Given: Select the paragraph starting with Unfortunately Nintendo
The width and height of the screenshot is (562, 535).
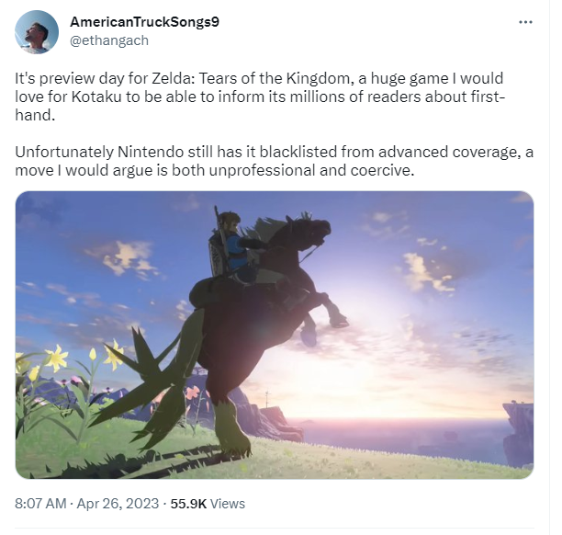Looking at the screenshot, I should (275, 161).
